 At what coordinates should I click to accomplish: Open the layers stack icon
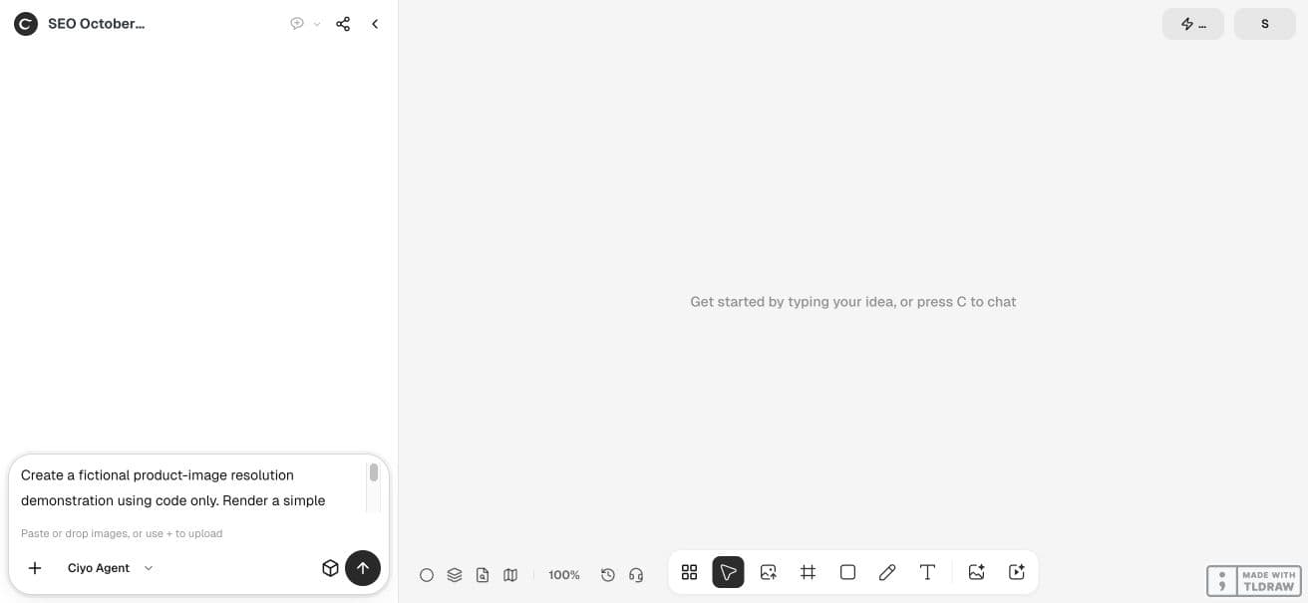(x=455, y=575)
